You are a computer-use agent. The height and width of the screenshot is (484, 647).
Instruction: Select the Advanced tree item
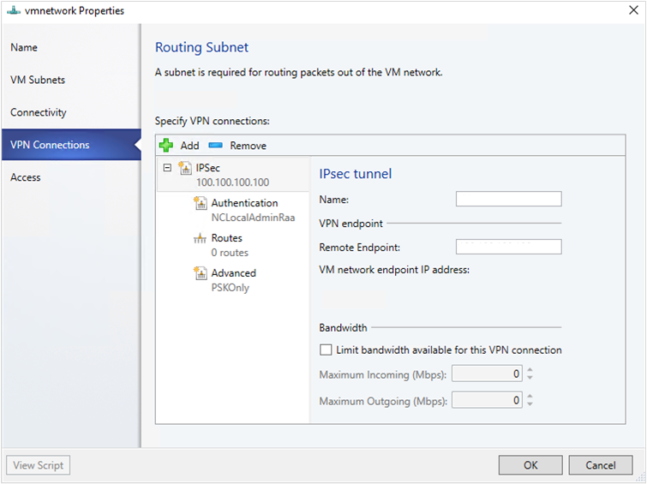[x=234, y=273]
